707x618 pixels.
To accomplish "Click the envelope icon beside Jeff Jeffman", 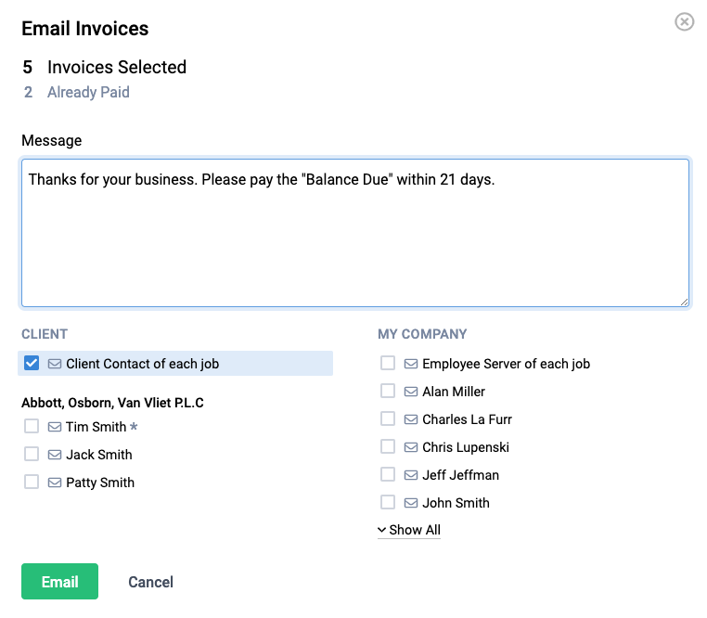I will [411, 475].
